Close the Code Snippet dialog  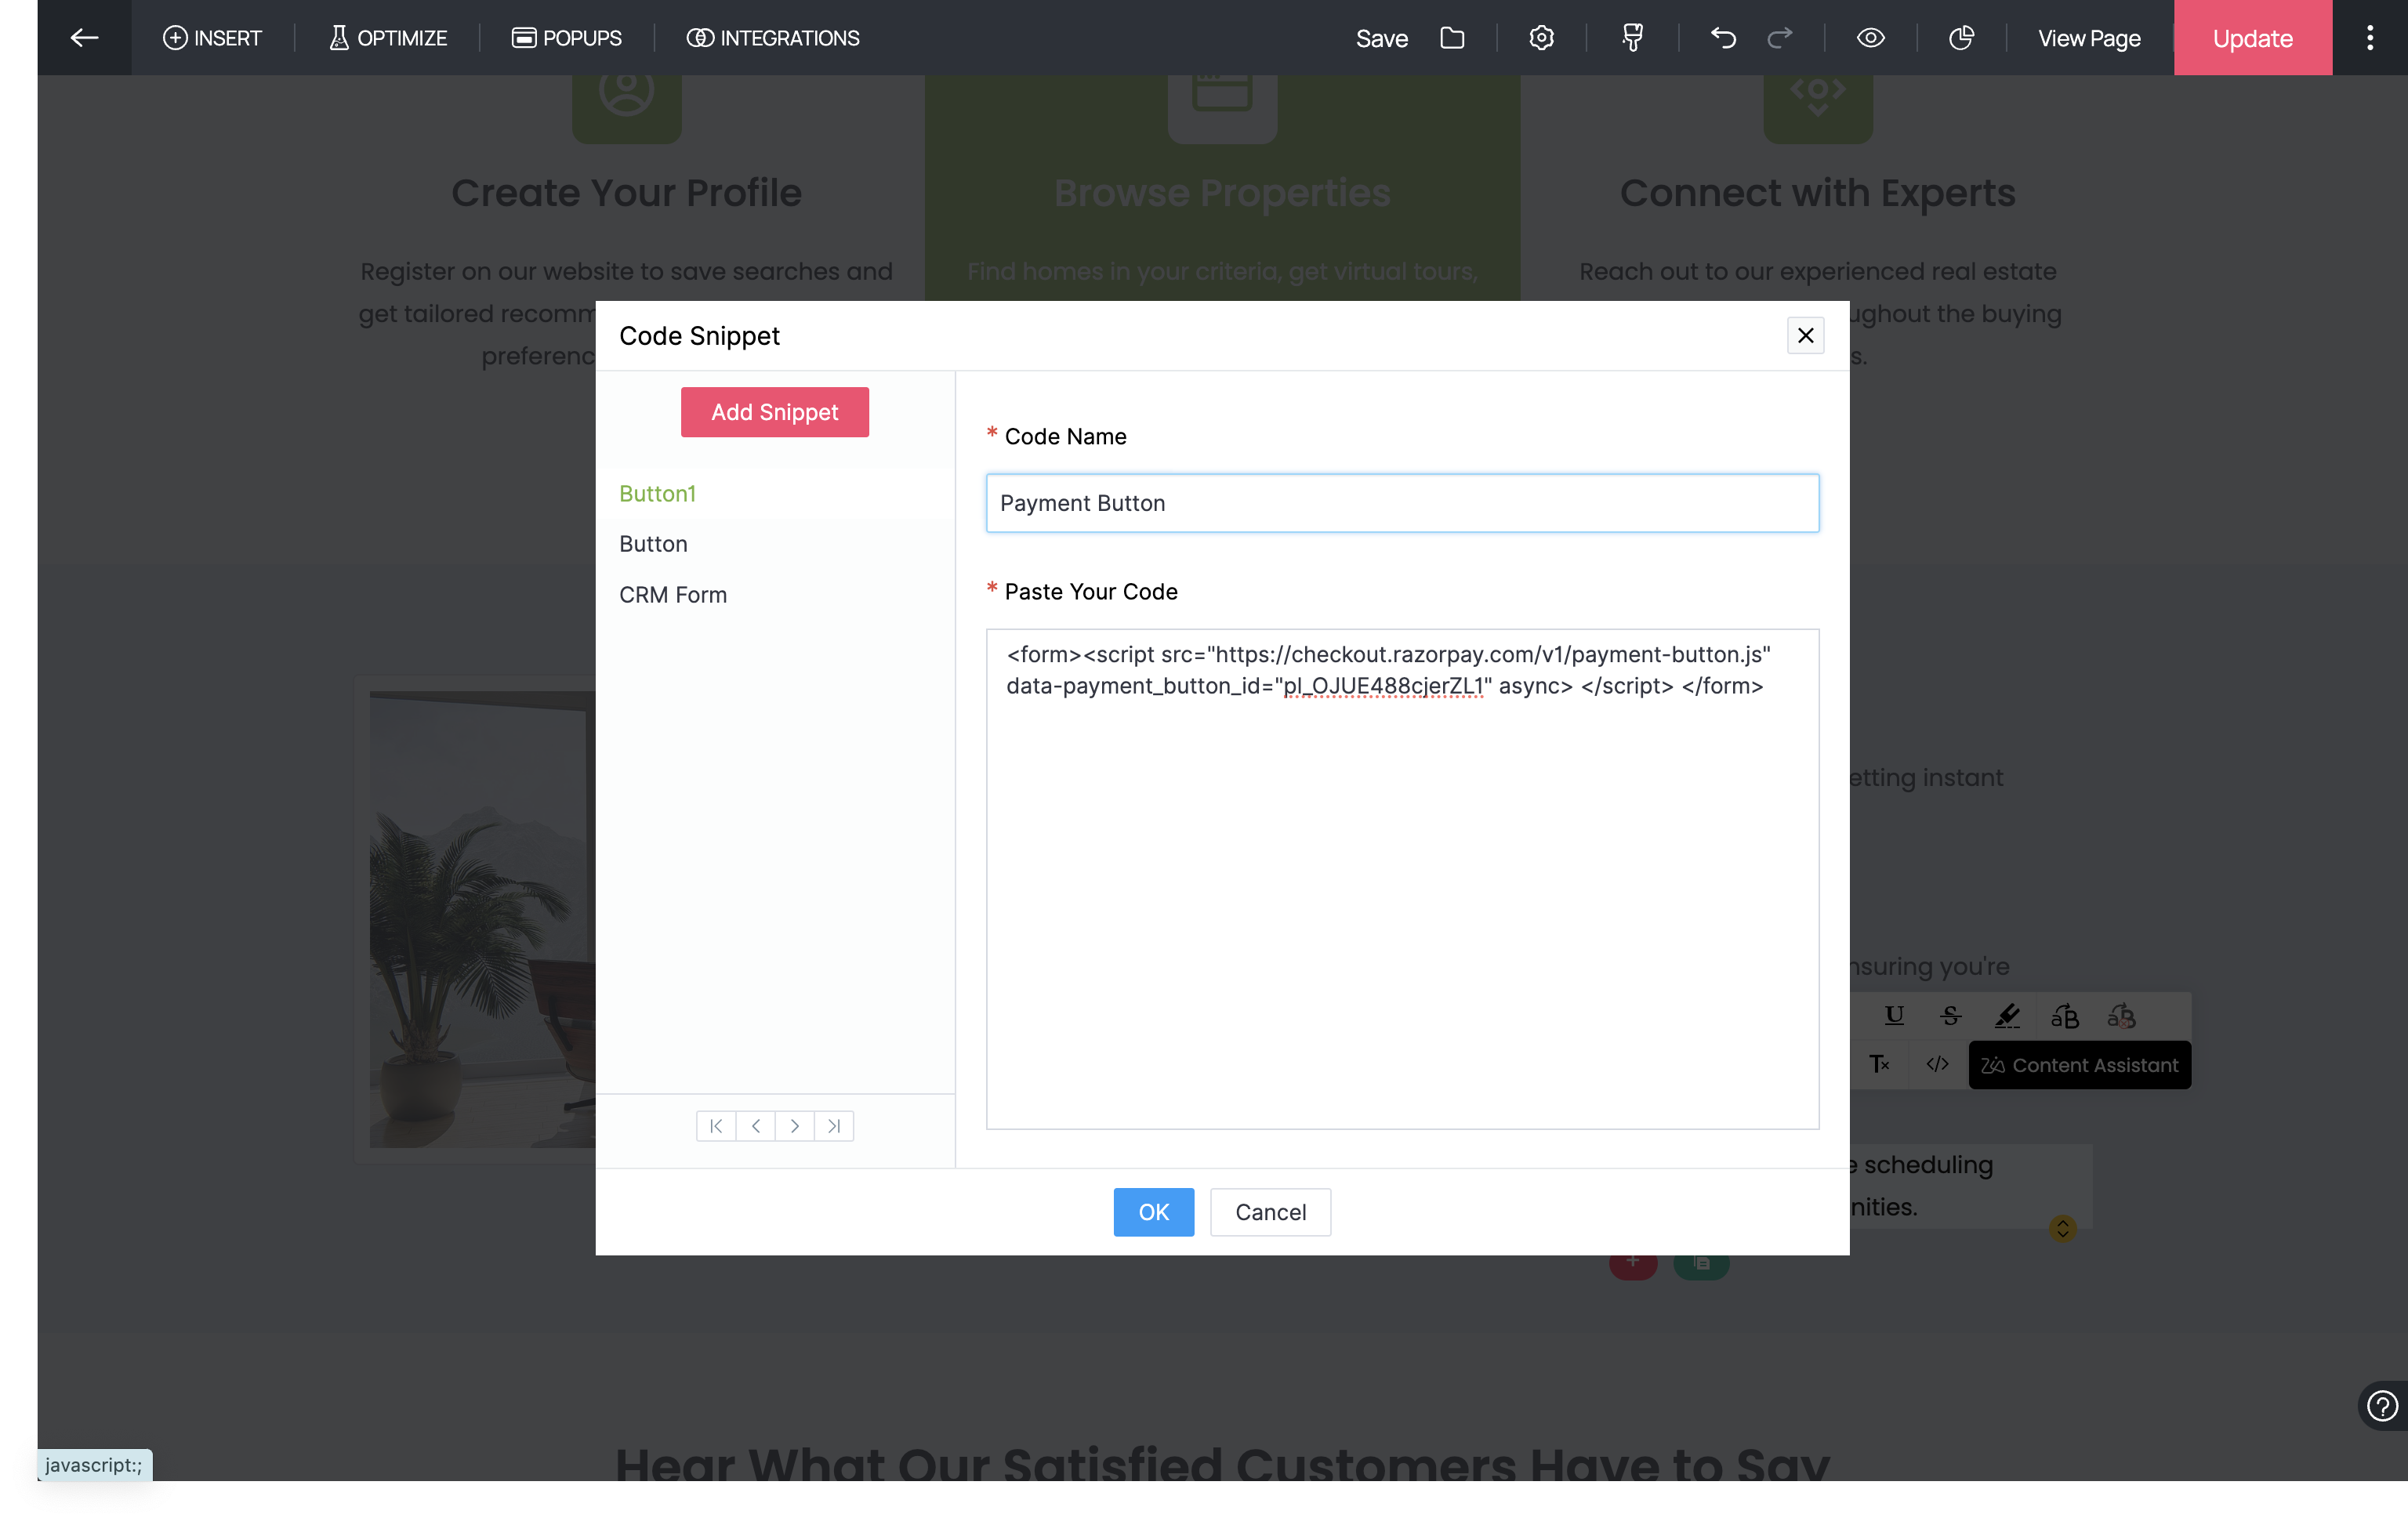click(1805, 336)
